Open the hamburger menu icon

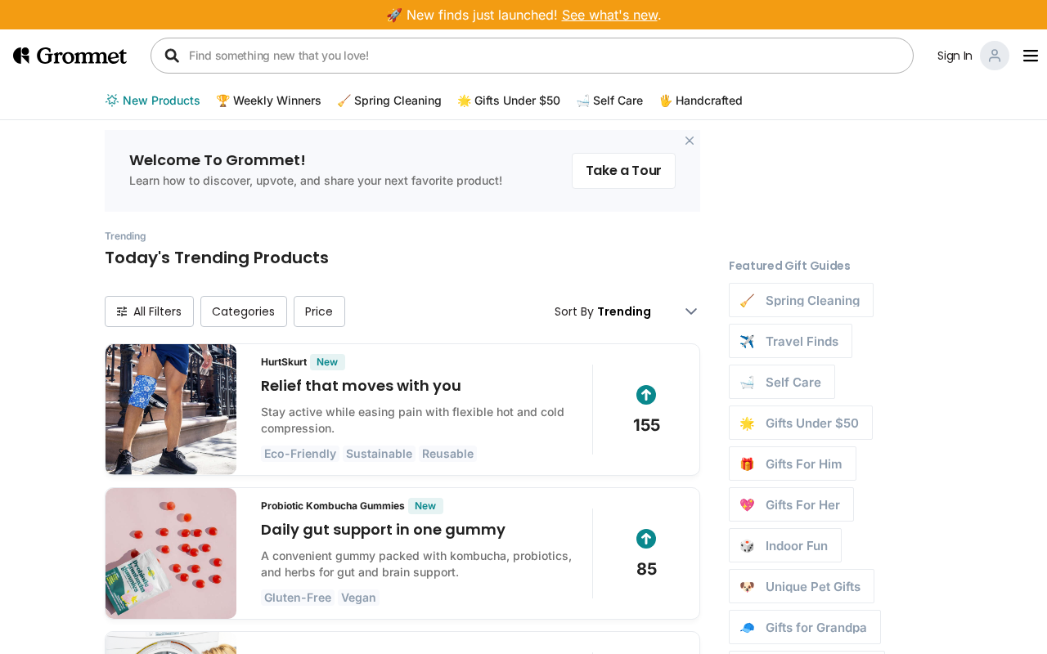(1031, 56)
